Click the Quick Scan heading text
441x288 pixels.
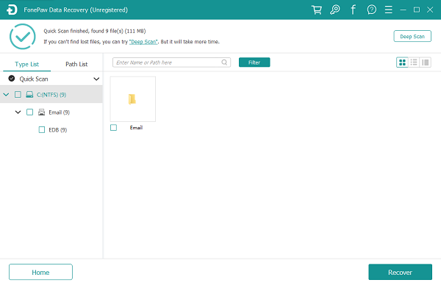34,79
